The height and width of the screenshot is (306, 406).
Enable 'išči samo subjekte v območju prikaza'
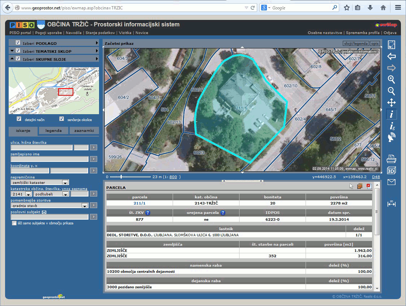point(14,223)
